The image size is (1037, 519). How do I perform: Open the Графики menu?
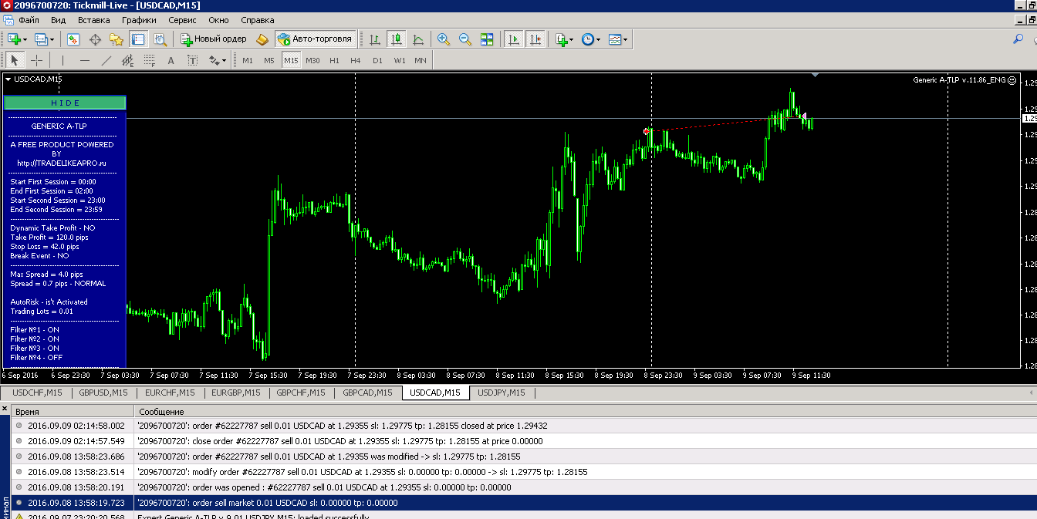click(139, 20)
